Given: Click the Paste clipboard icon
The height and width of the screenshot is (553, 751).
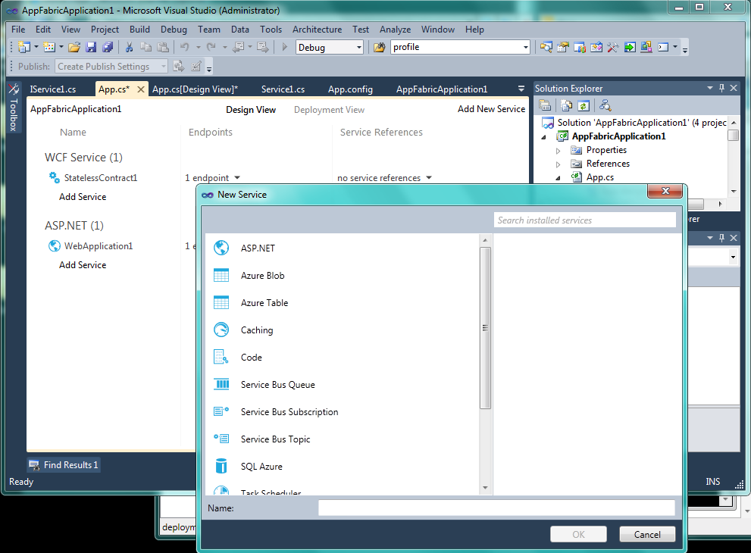Looking at the screenshot, I should [x=164, y=47].
